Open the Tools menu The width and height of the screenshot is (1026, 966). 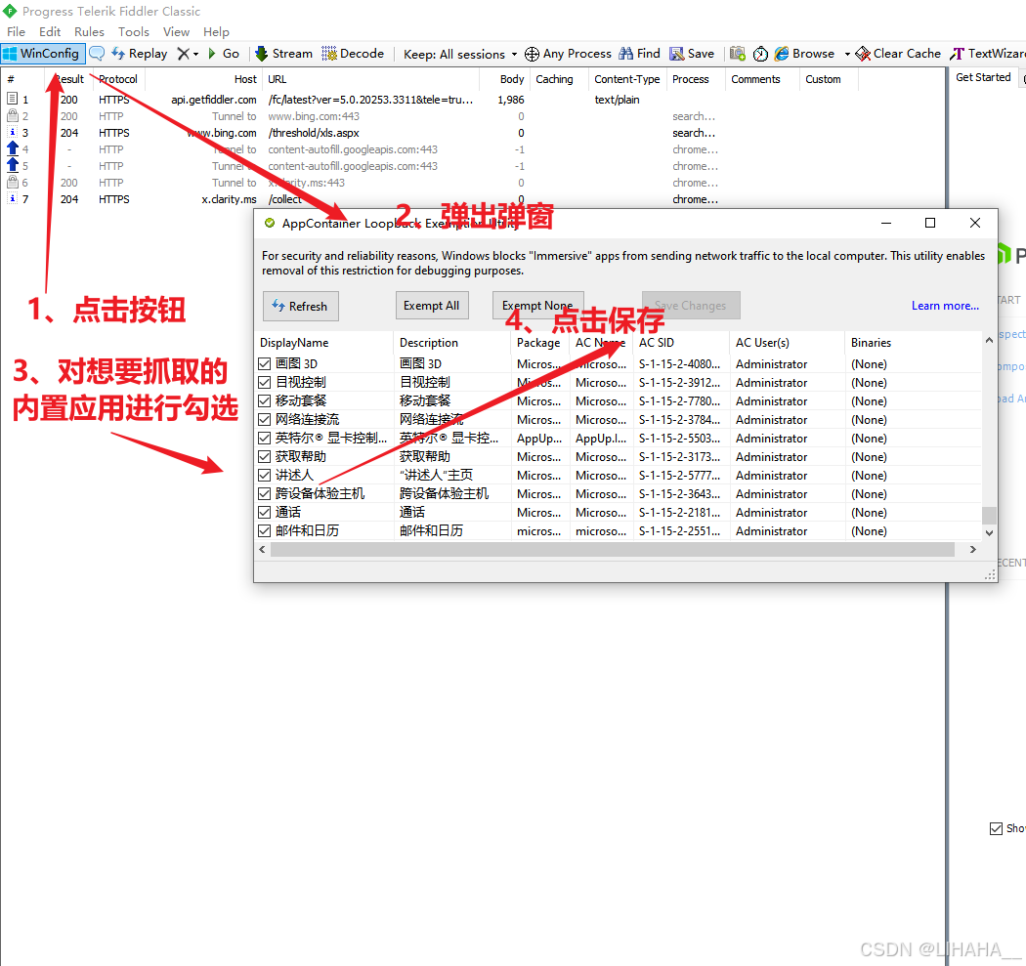[x=134, y=32]
